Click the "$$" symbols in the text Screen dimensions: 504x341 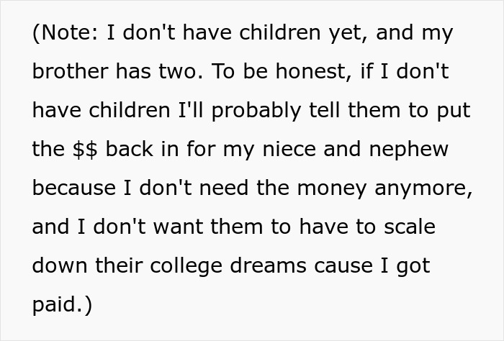(x=85, y=150)
